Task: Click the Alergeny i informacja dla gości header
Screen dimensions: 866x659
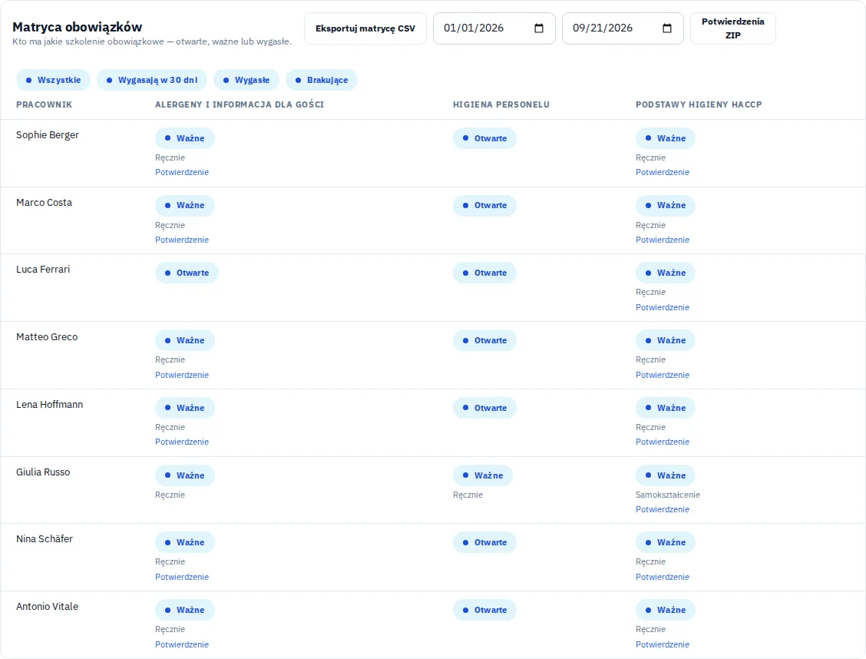Action: coord(240,104)
